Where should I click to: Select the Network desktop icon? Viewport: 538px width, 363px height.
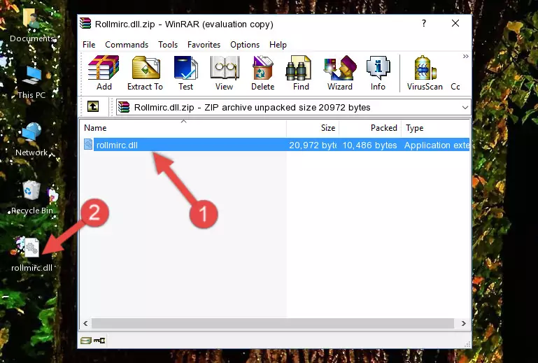point(31,140)
